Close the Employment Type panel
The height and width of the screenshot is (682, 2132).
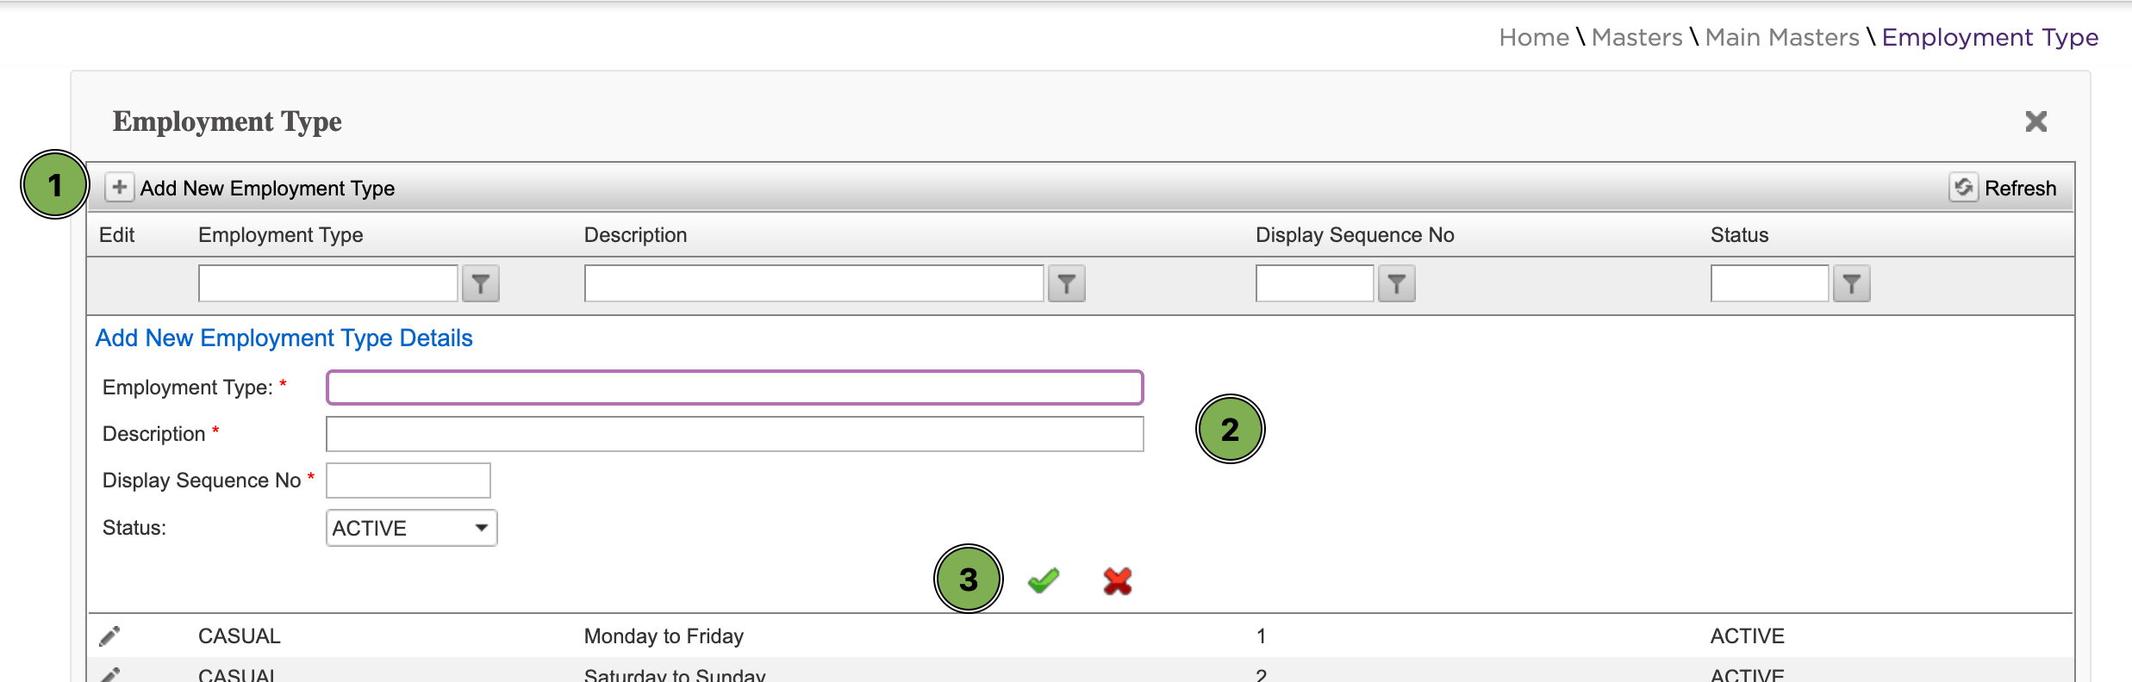2035,121
